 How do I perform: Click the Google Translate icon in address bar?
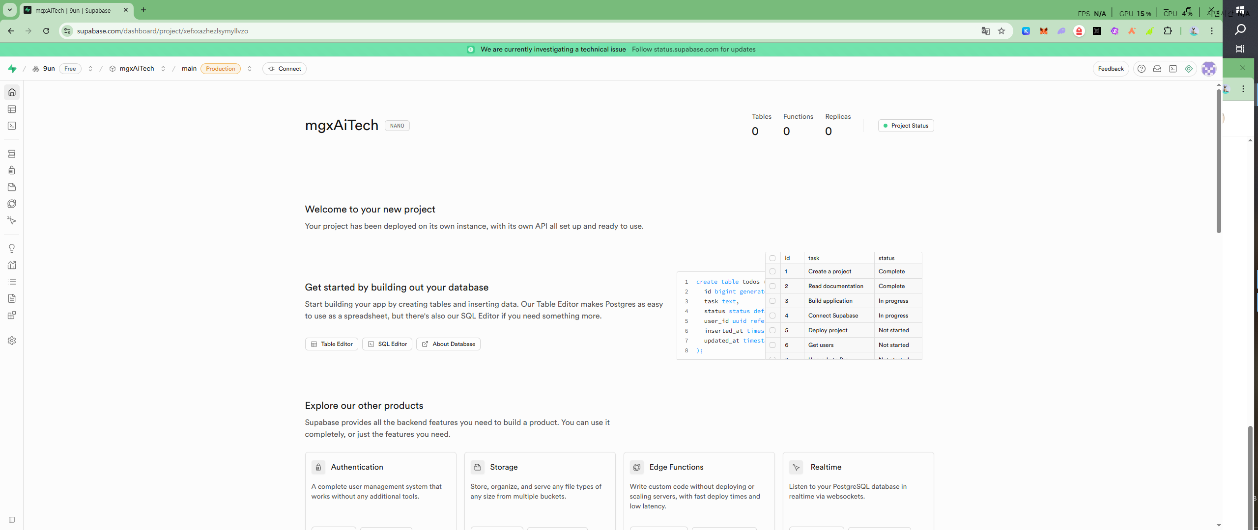pos(985,31)
